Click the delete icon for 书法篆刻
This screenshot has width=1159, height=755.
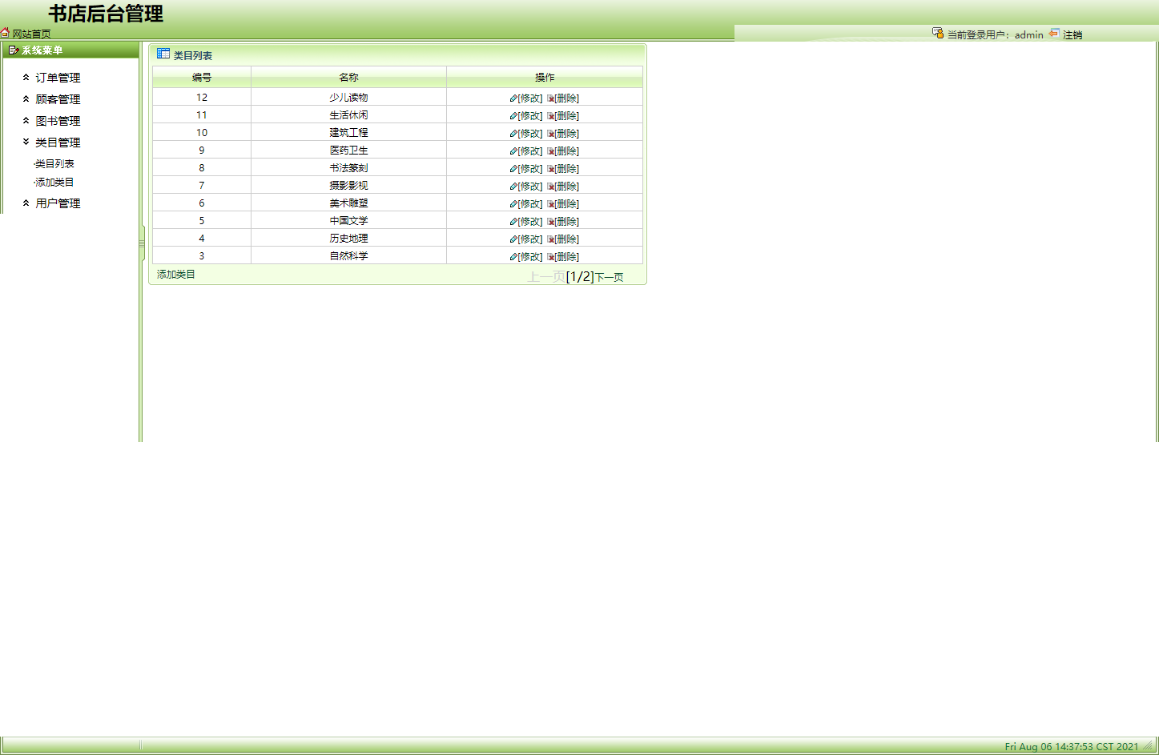point(551,169)
